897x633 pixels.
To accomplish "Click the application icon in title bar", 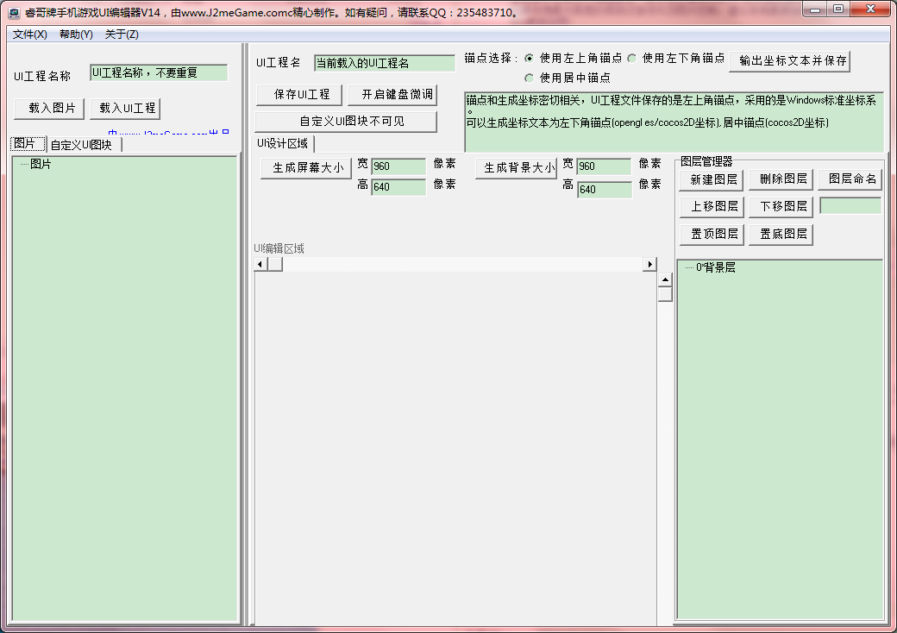I will 14,13.
